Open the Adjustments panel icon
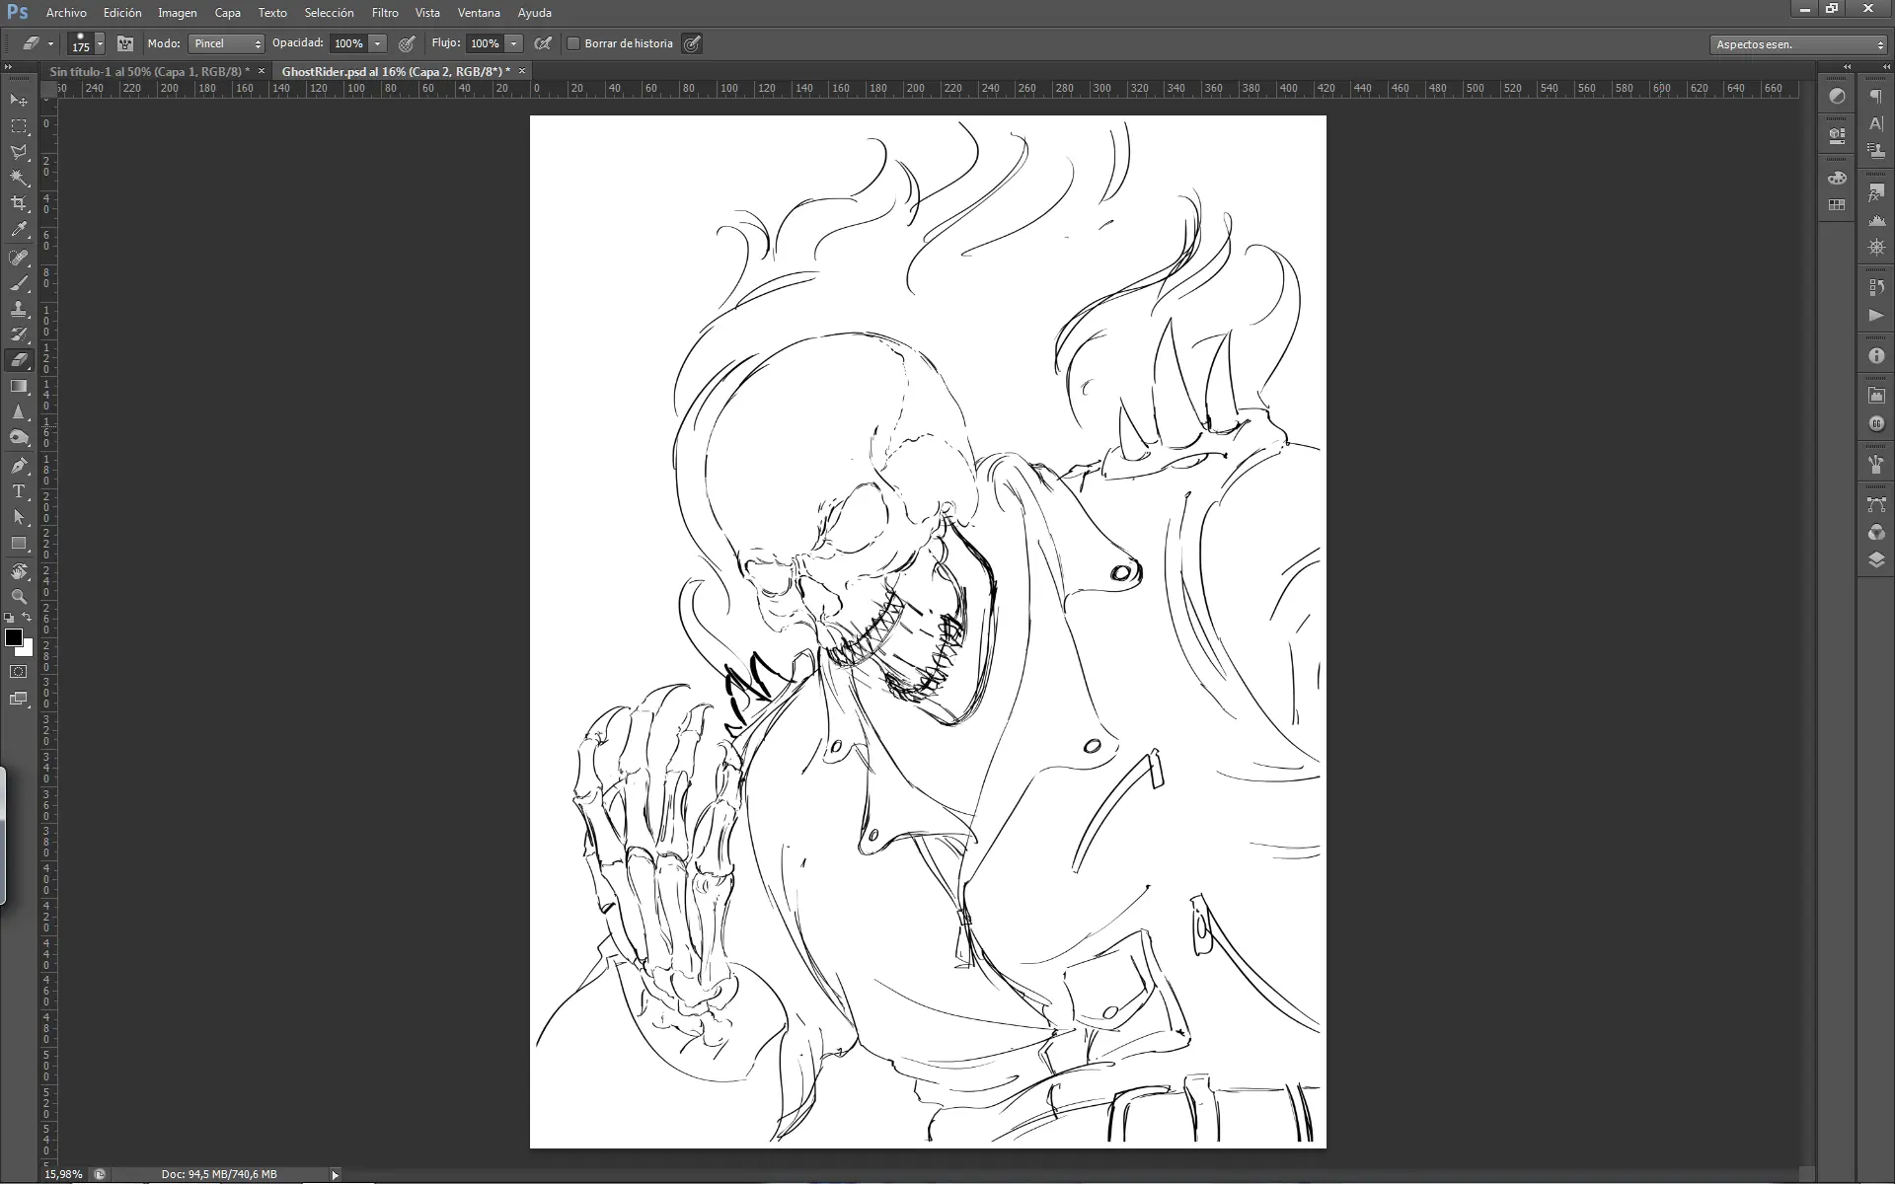 1837,97
